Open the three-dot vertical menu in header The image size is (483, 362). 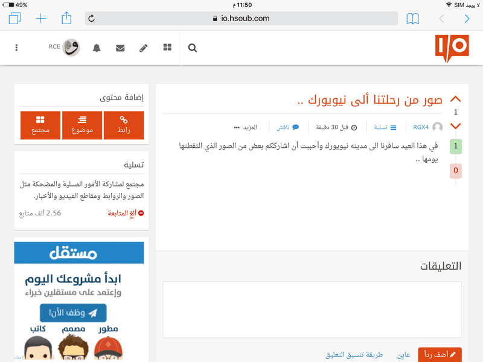pos(16,48)
